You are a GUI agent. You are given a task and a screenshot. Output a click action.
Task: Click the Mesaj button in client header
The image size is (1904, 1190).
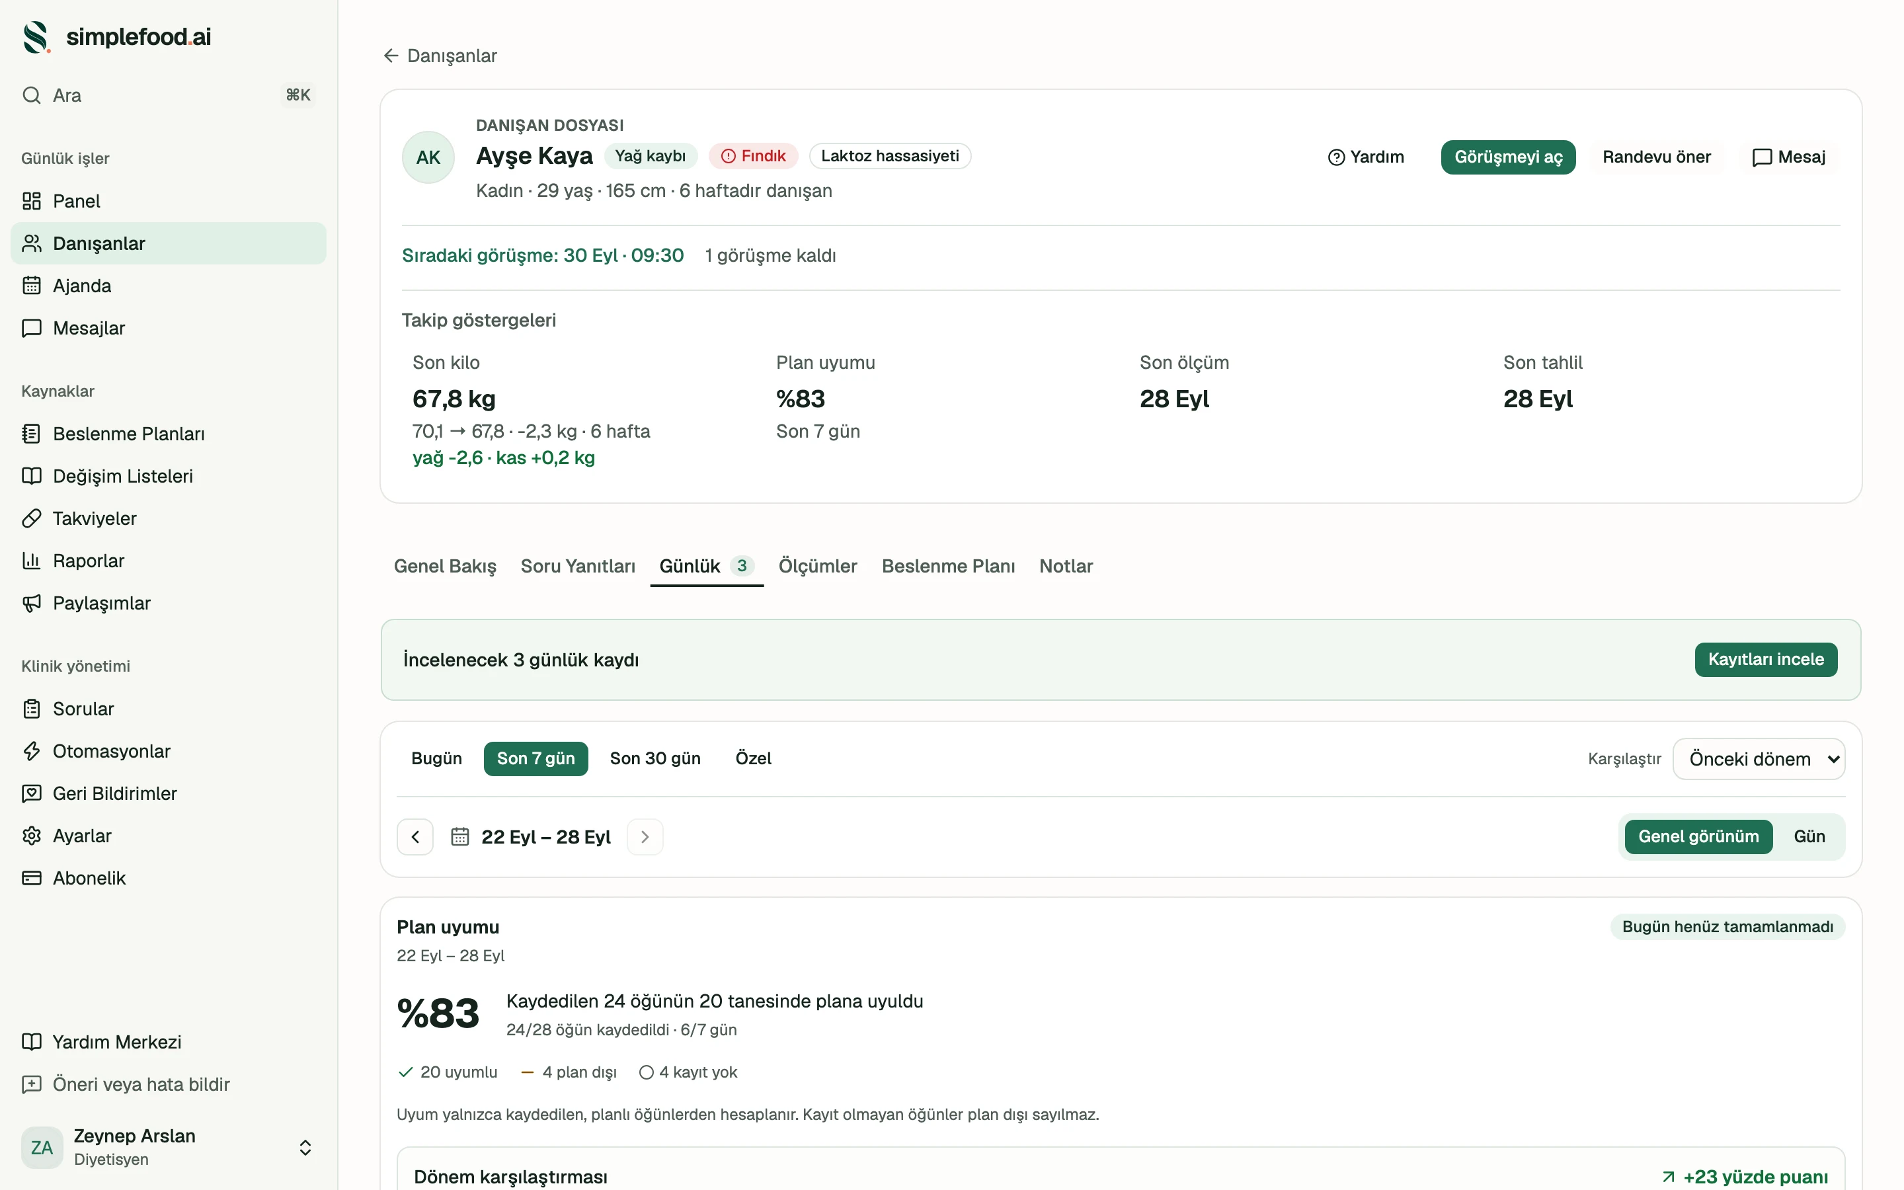(x=1788, y=157)
